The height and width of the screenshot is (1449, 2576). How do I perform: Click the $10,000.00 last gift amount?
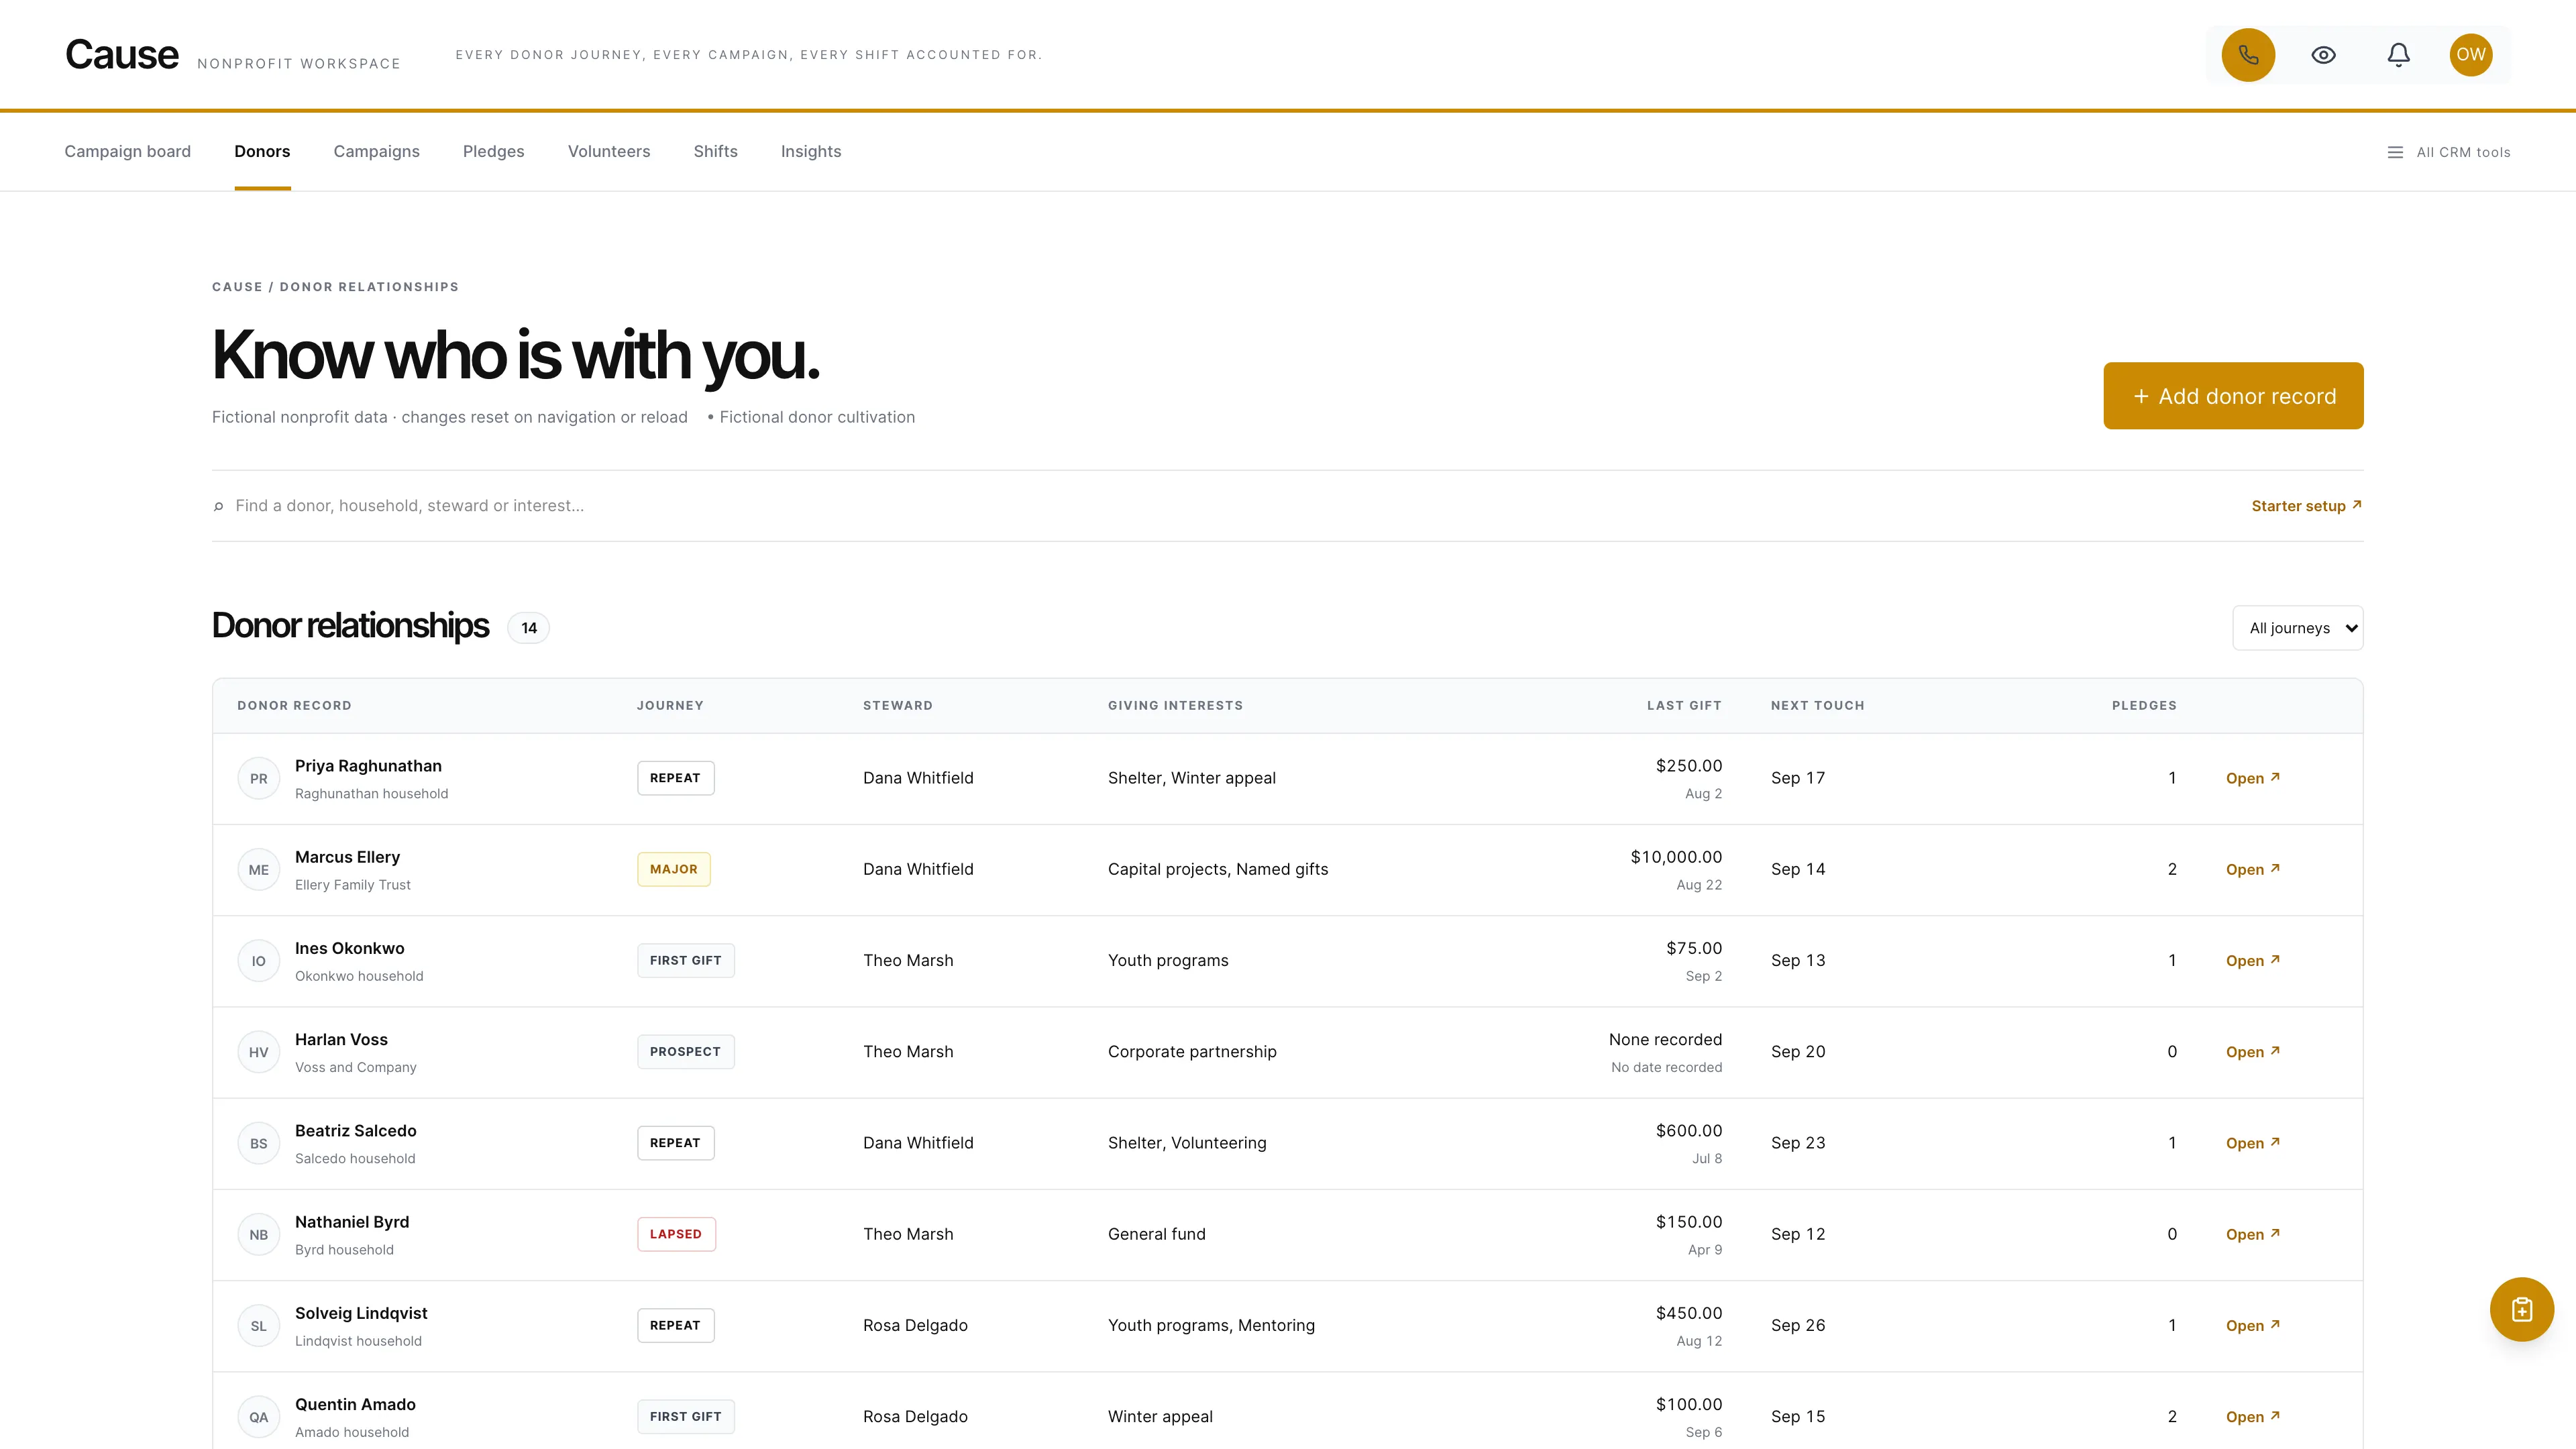(x=1676, y=857)
